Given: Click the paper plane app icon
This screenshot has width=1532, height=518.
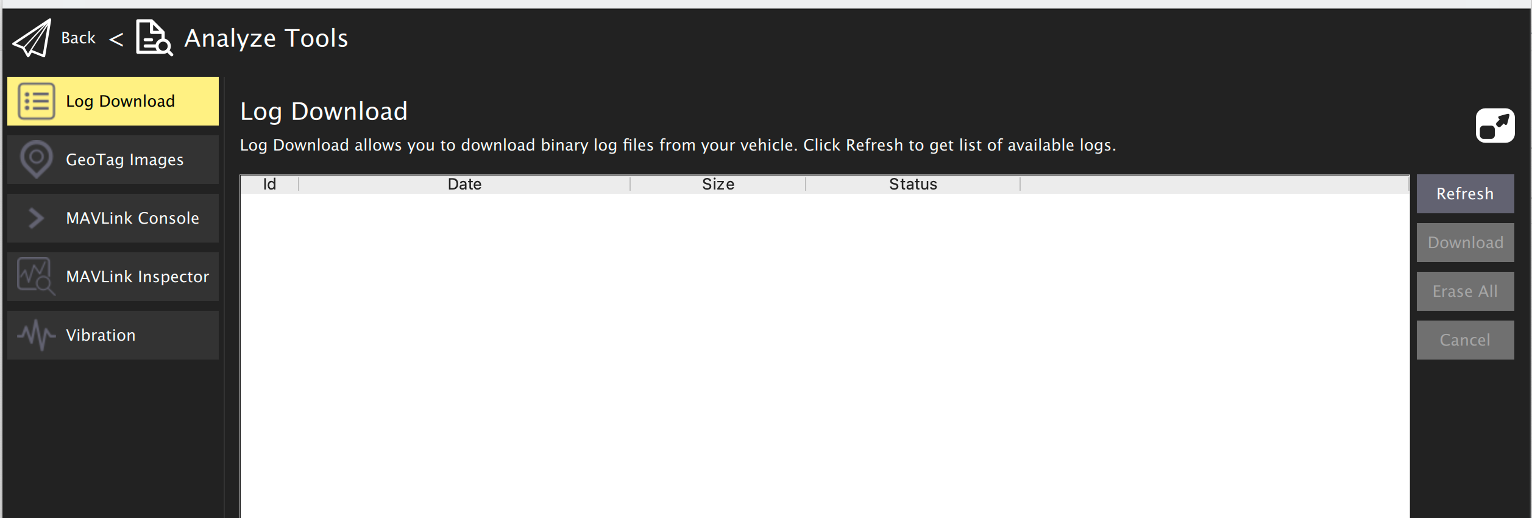Looking at the screenshot, I should 32,38.
